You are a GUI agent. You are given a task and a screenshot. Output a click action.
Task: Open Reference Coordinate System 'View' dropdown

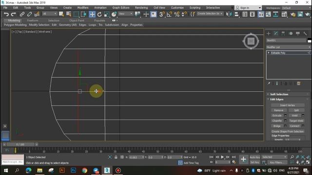126,14
